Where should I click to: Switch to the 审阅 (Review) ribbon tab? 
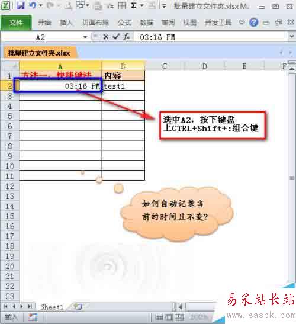(x=168, y=23)
